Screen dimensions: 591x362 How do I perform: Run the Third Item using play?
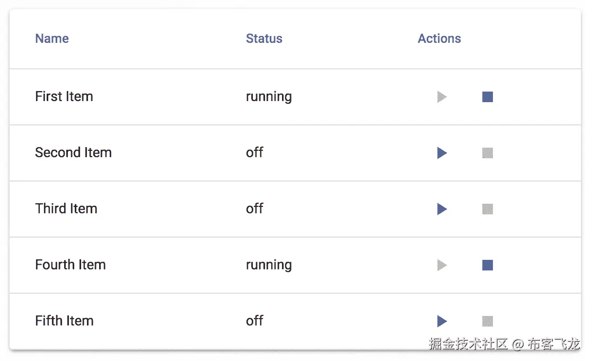[442, 209]
